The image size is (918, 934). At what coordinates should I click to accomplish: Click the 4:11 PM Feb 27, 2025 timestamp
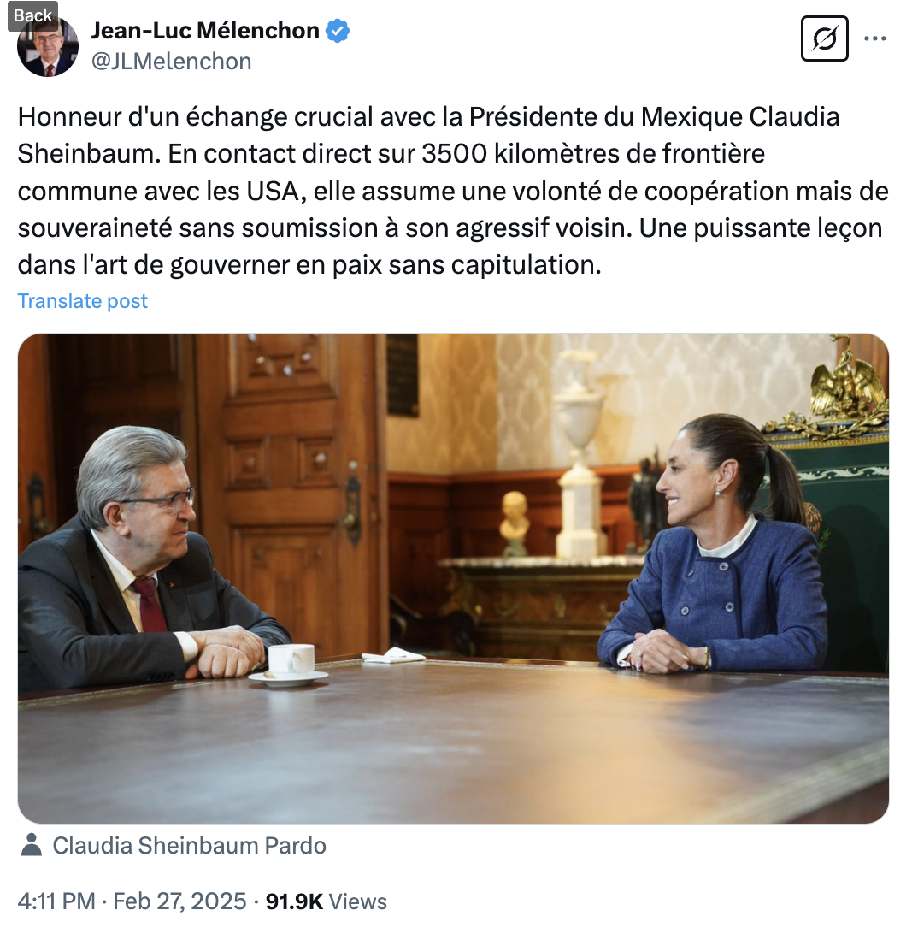point(132,901)
